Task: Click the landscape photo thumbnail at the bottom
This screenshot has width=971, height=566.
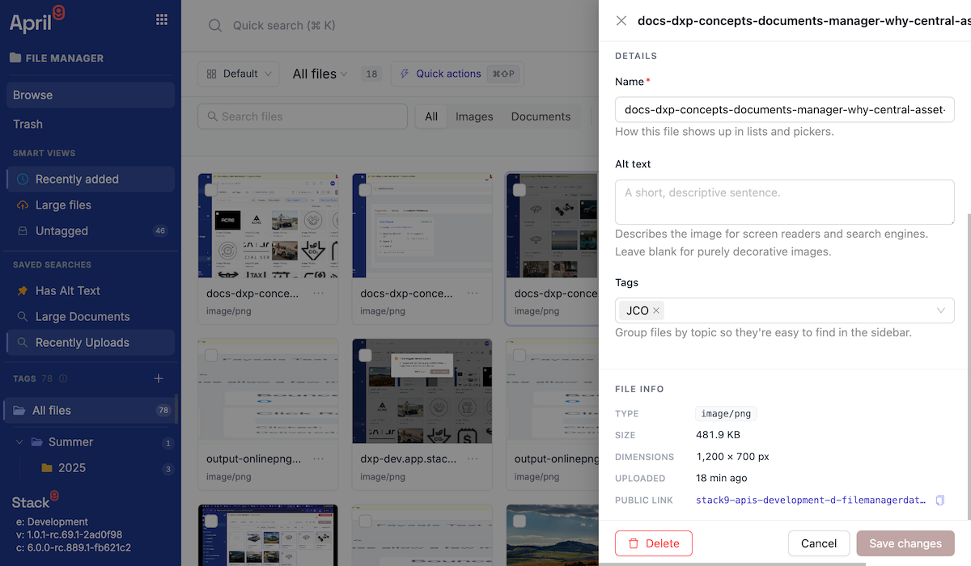Action: point(553,535)
